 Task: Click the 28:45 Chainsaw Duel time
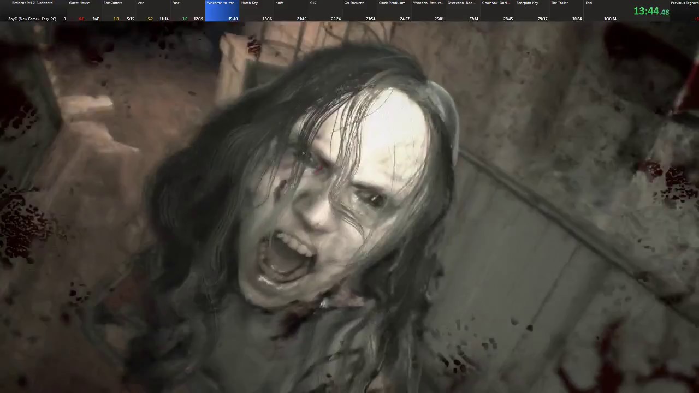pyautogui.click(x=508, y=19)
